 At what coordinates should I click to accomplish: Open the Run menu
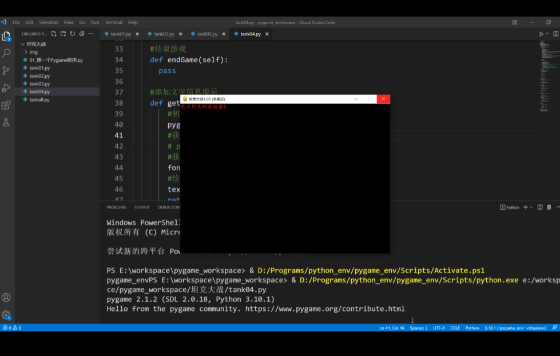(x=95, y=22)
